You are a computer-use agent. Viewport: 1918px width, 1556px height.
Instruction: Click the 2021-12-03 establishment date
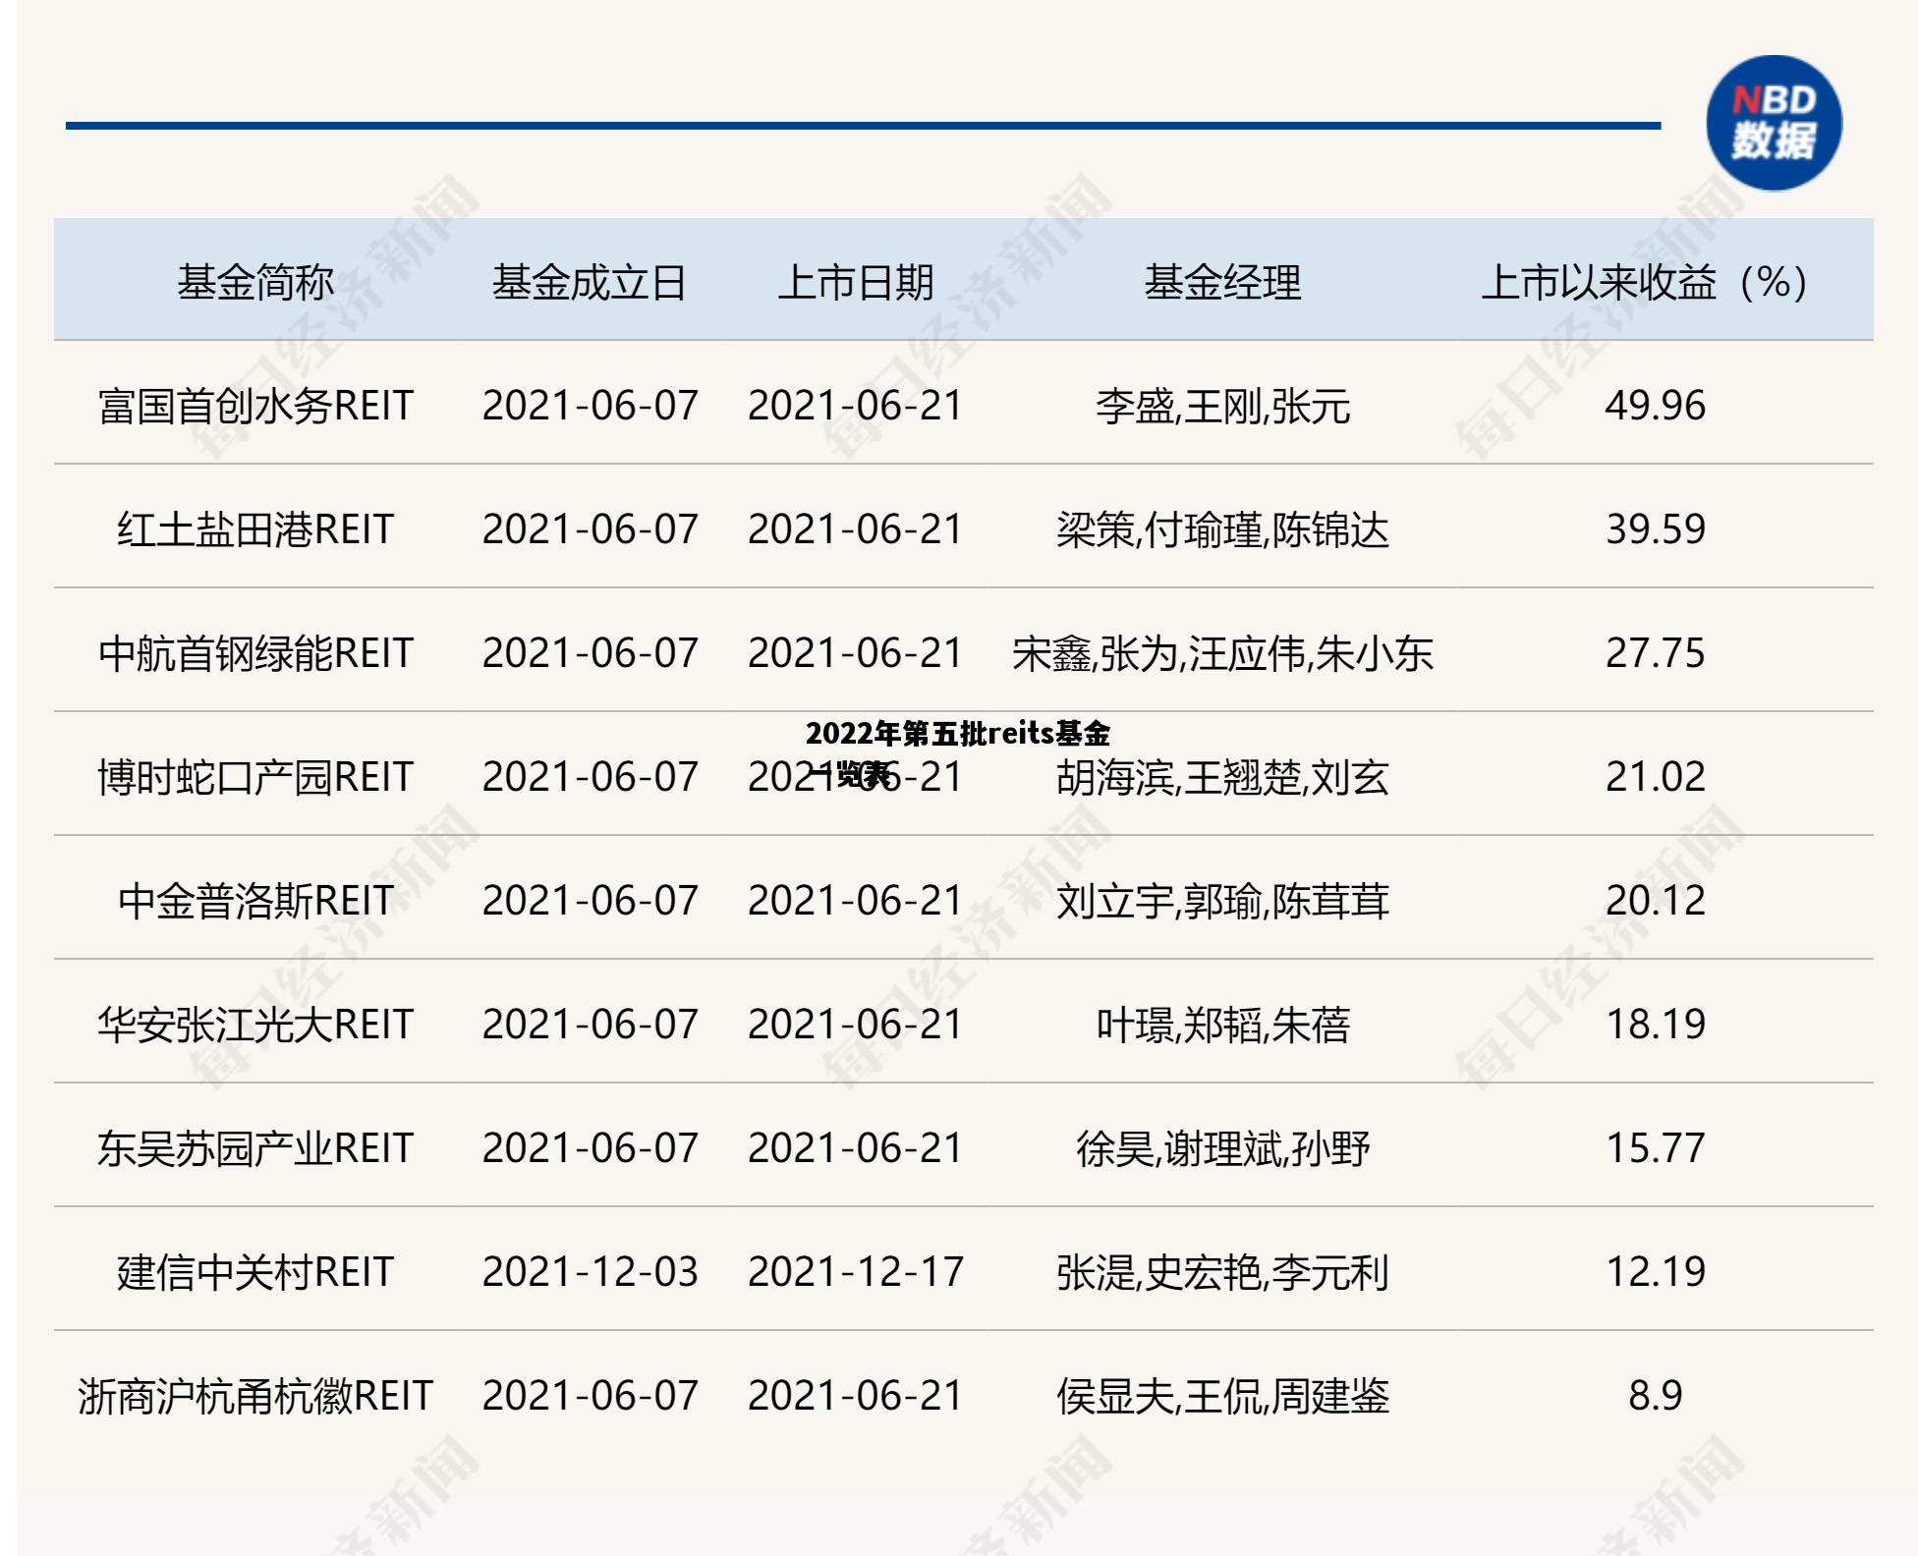pos(590,1272)
